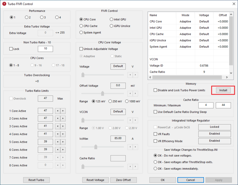Image resolution: width=238 pixels, height=185 pixels.
Task: Confirm with the OK button
Action: coord(163,180)
